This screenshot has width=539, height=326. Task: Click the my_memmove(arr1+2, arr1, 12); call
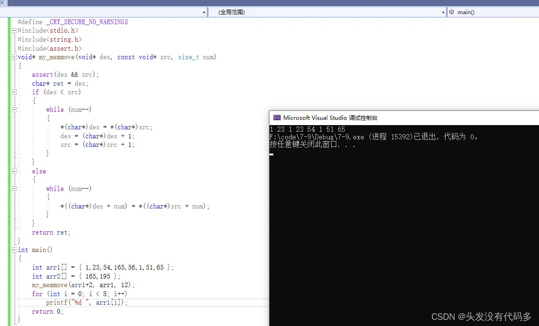pos(83,285)
